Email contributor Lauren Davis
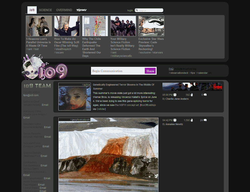This screenshot has width=250, height=192. (x=43, y=188)
